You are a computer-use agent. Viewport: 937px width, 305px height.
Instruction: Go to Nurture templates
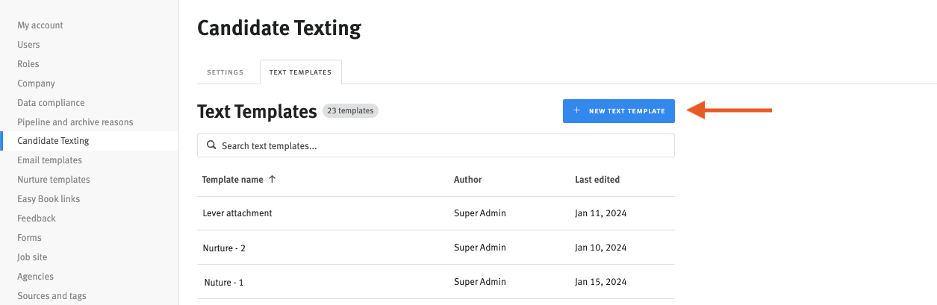(54, 180)
